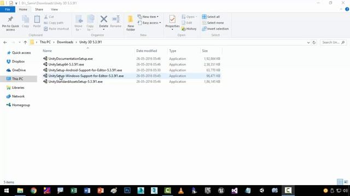The width and height of the screenshot is (350, 196).
Task: Open the File menu tab
Action: [8, 10]
